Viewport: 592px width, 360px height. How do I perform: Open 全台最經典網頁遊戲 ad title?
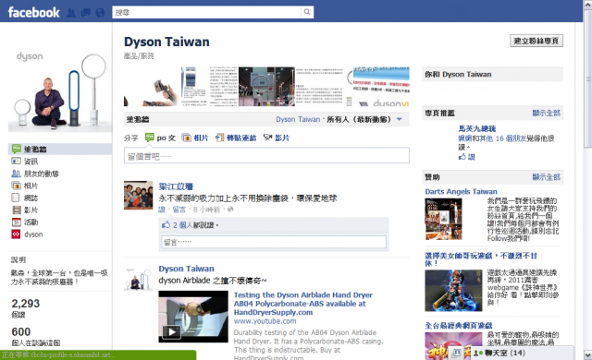pos(459,325)
